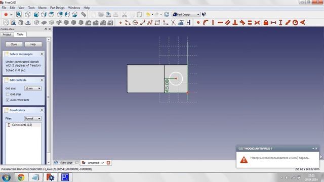Select the Trim edge tool
The image size is (324, 182).
tap(173, 22)
